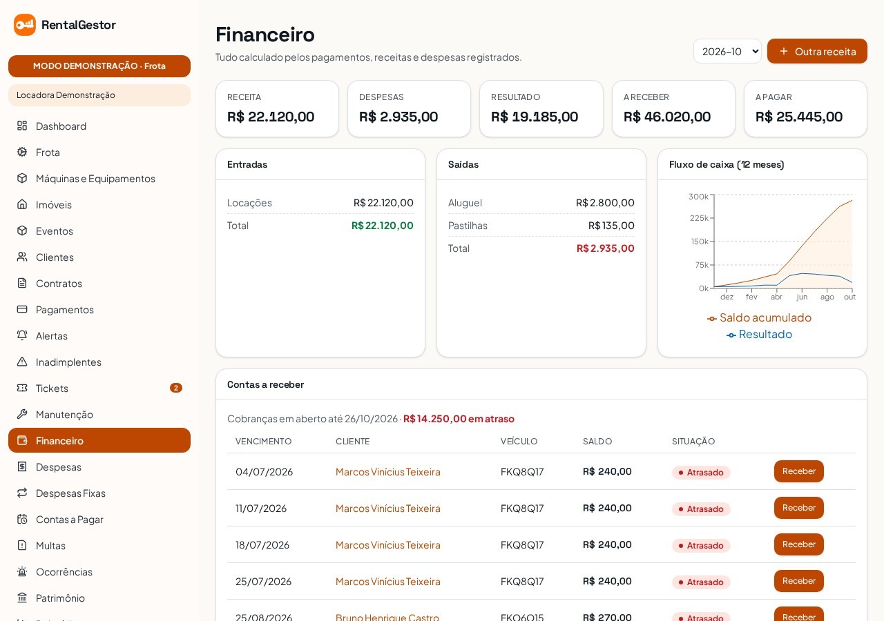Go to the Pagamentos section
This screenshot has height=621, width=884.
[99, 309]
